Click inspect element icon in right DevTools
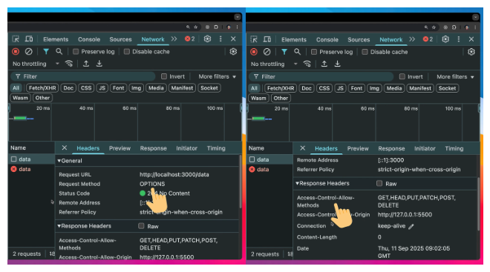 point(254,39)
